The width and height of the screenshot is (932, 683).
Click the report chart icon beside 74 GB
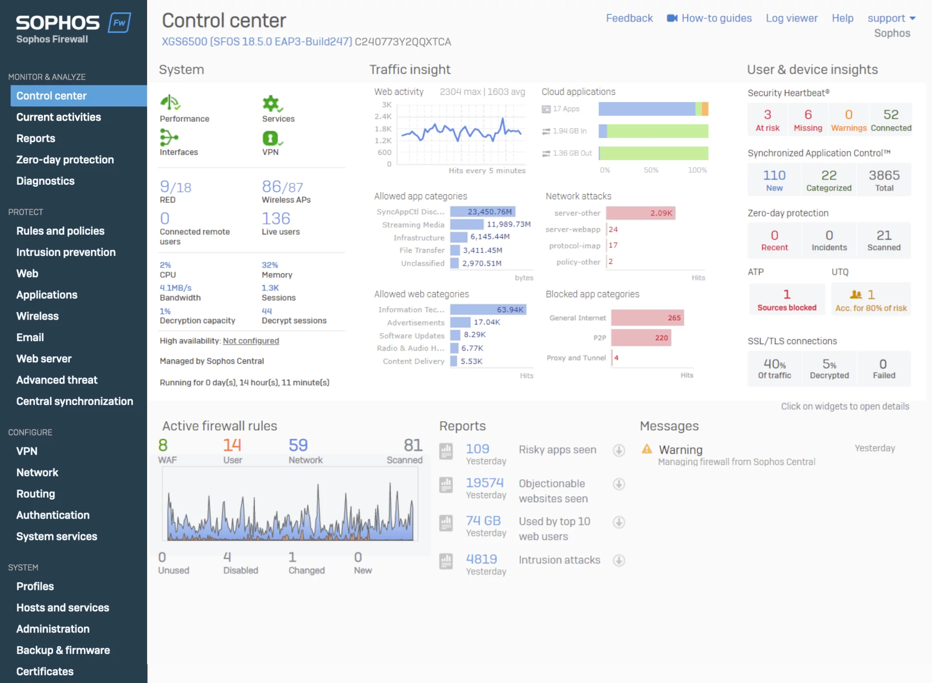coord(446,522)
